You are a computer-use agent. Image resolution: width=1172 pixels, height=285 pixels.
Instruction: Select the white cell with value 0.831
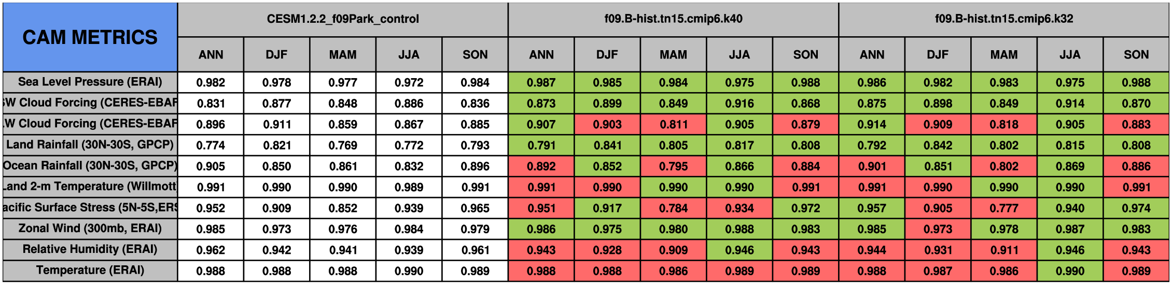coord(211,103)
